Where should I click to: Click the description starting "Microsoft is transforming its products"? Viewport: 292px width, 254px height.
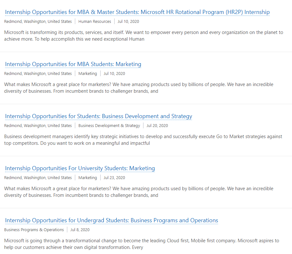tap(143, 36)
